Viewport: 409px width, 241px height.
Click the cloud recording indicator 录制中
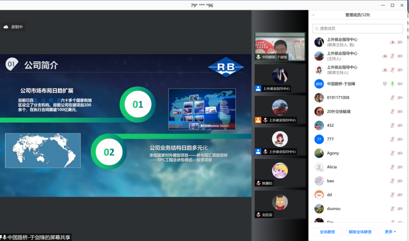pos(13,27)
